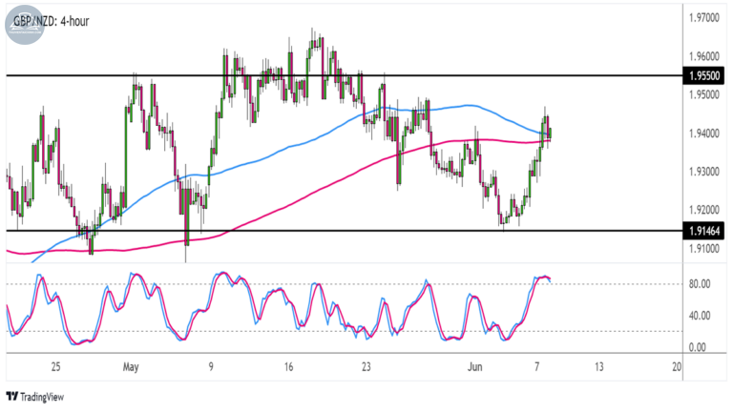Click the May date label on time axis
Screen dimensions: 733x412
tap(131, 367)
